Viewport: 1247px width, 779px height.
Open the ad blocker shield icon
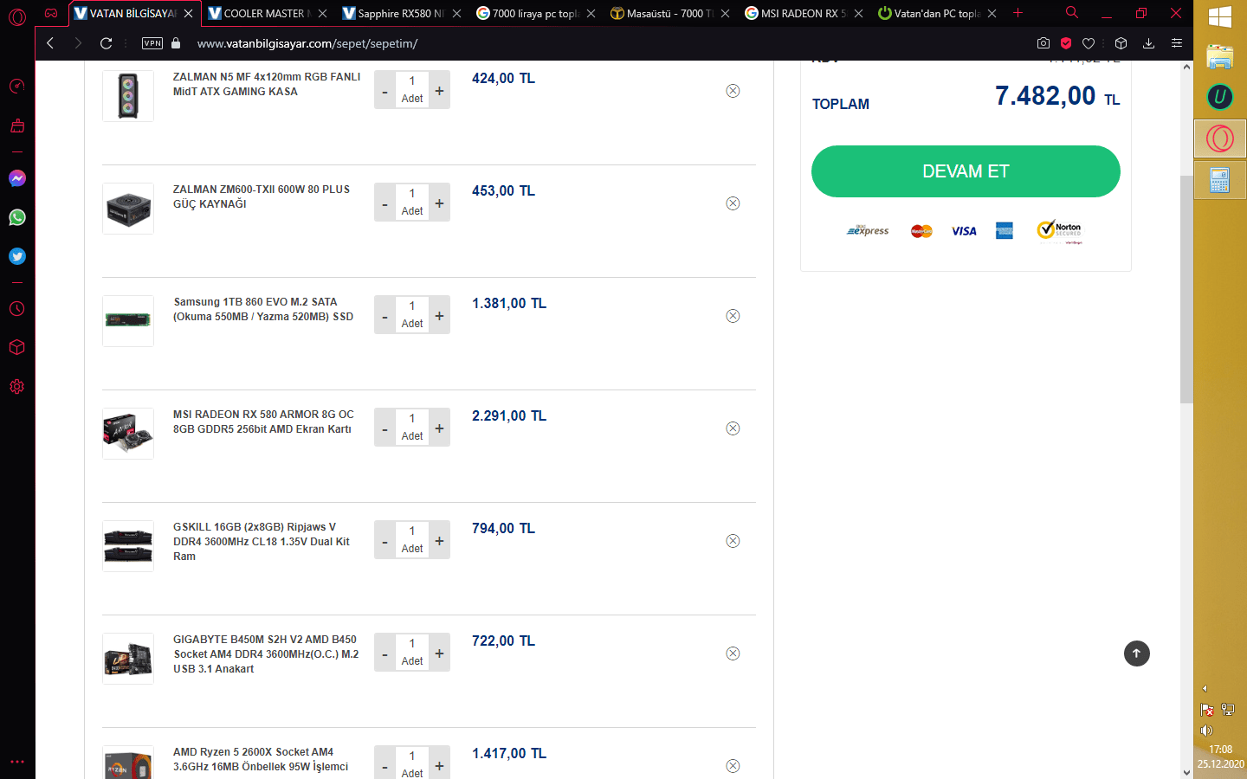1066,43
